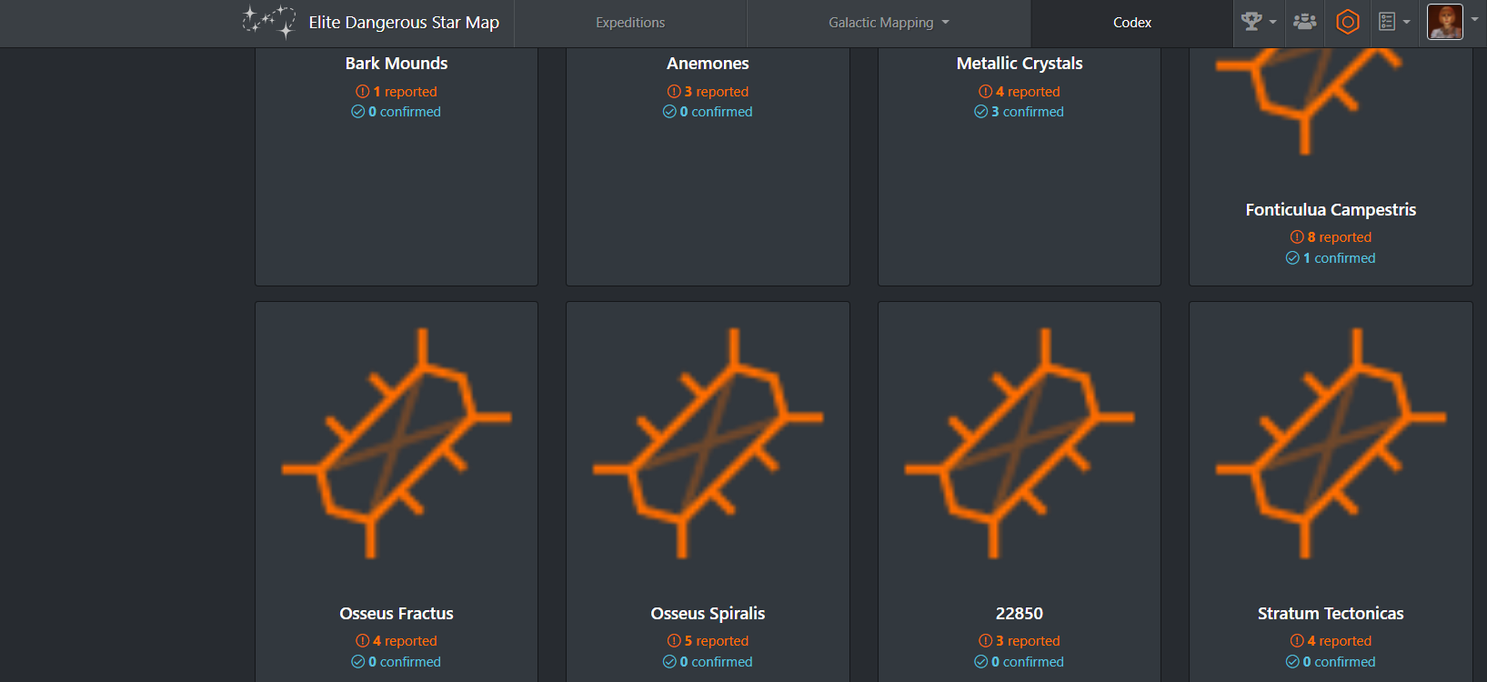Screen dimensions: 1487x682
Task: Open the squadron group icon
Action: [1305, 22]
